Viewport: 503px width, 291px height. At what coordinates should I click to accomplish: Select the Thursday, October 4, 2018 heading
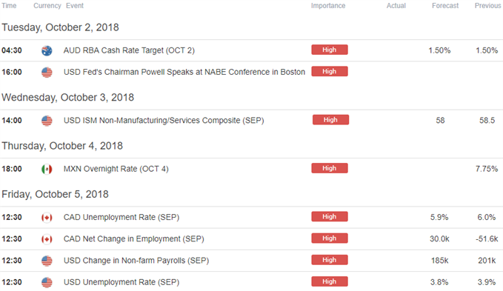[x=62, y=146]
